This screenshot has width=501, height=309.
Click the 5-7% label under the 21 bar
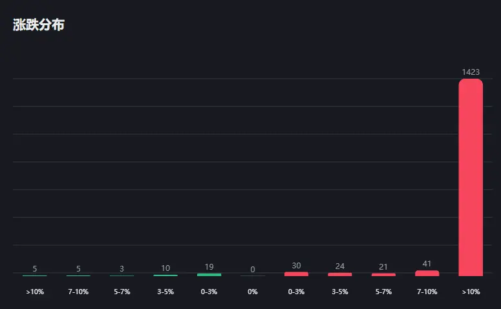[x=383, y=292]
